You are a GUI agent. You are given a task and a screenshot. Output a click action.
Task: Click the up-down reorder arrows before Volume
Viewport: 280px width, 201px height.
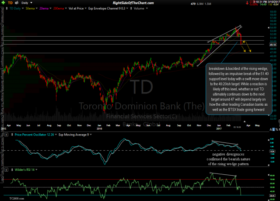point(131,8)
